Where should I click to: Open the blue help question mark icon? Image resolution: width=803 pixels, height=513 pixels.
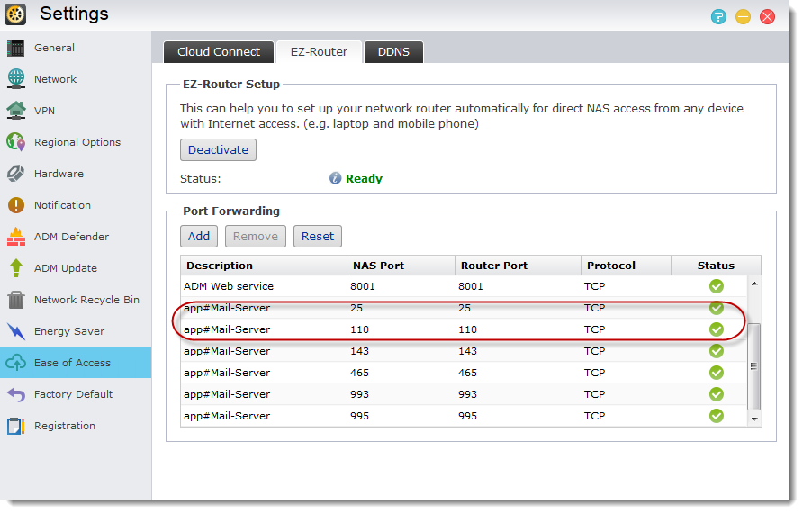pos(718,17)
